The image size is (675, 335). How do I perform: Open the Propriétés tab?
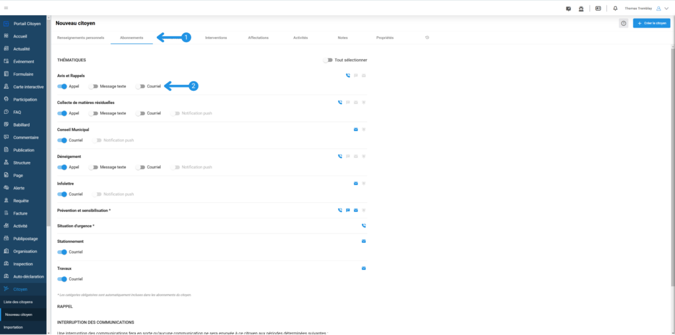(385, 38)
